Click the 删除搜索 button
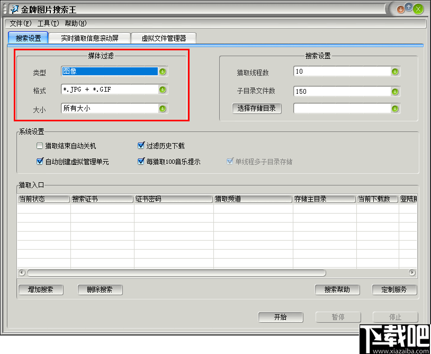431x354 pixels. (x=100, y=290)
